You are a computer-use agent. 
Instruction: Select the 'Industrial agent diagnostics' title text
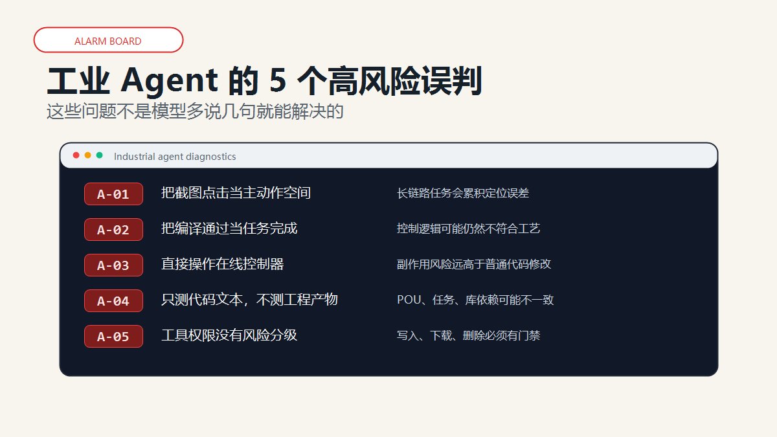pyautogui.click(x=175, y=157)
